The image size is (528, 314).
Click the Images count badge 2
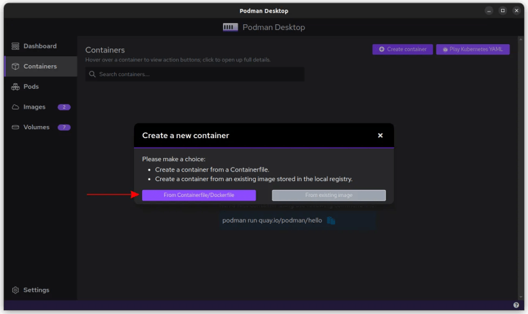point(64,107)
